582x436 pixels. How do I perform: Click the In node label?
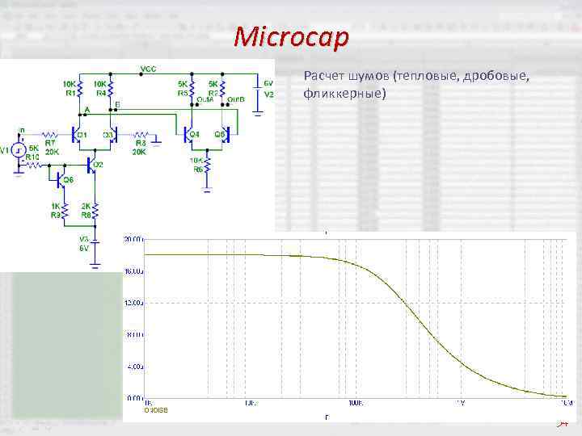(x=22, y=130)
